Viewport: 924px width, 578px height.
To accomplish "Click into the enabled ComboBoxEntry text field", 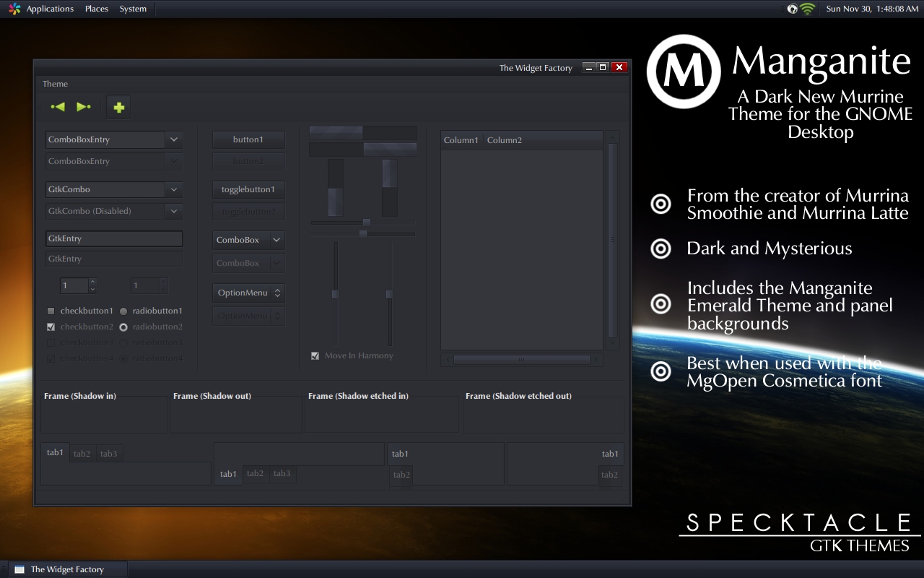I will coord(105,139).
